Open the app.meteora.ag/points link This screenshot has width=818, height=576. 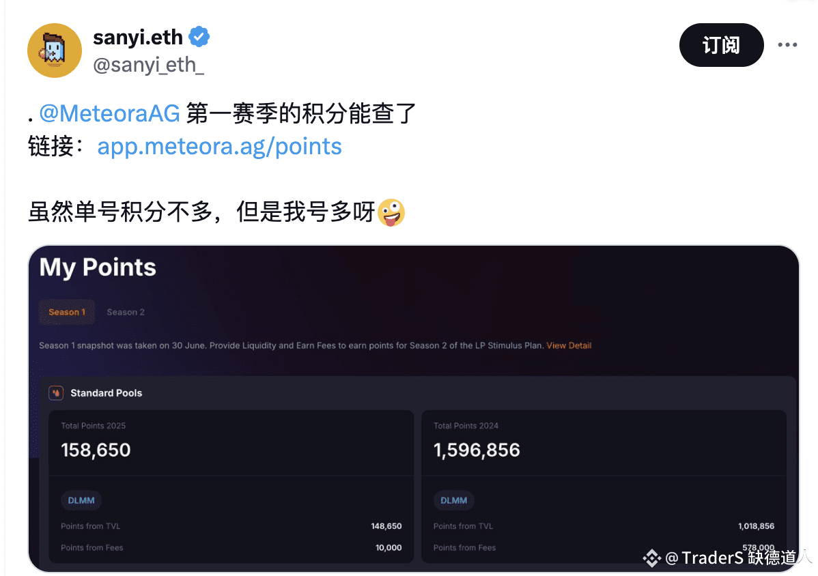pyautogui.click(x=219, y=147)
